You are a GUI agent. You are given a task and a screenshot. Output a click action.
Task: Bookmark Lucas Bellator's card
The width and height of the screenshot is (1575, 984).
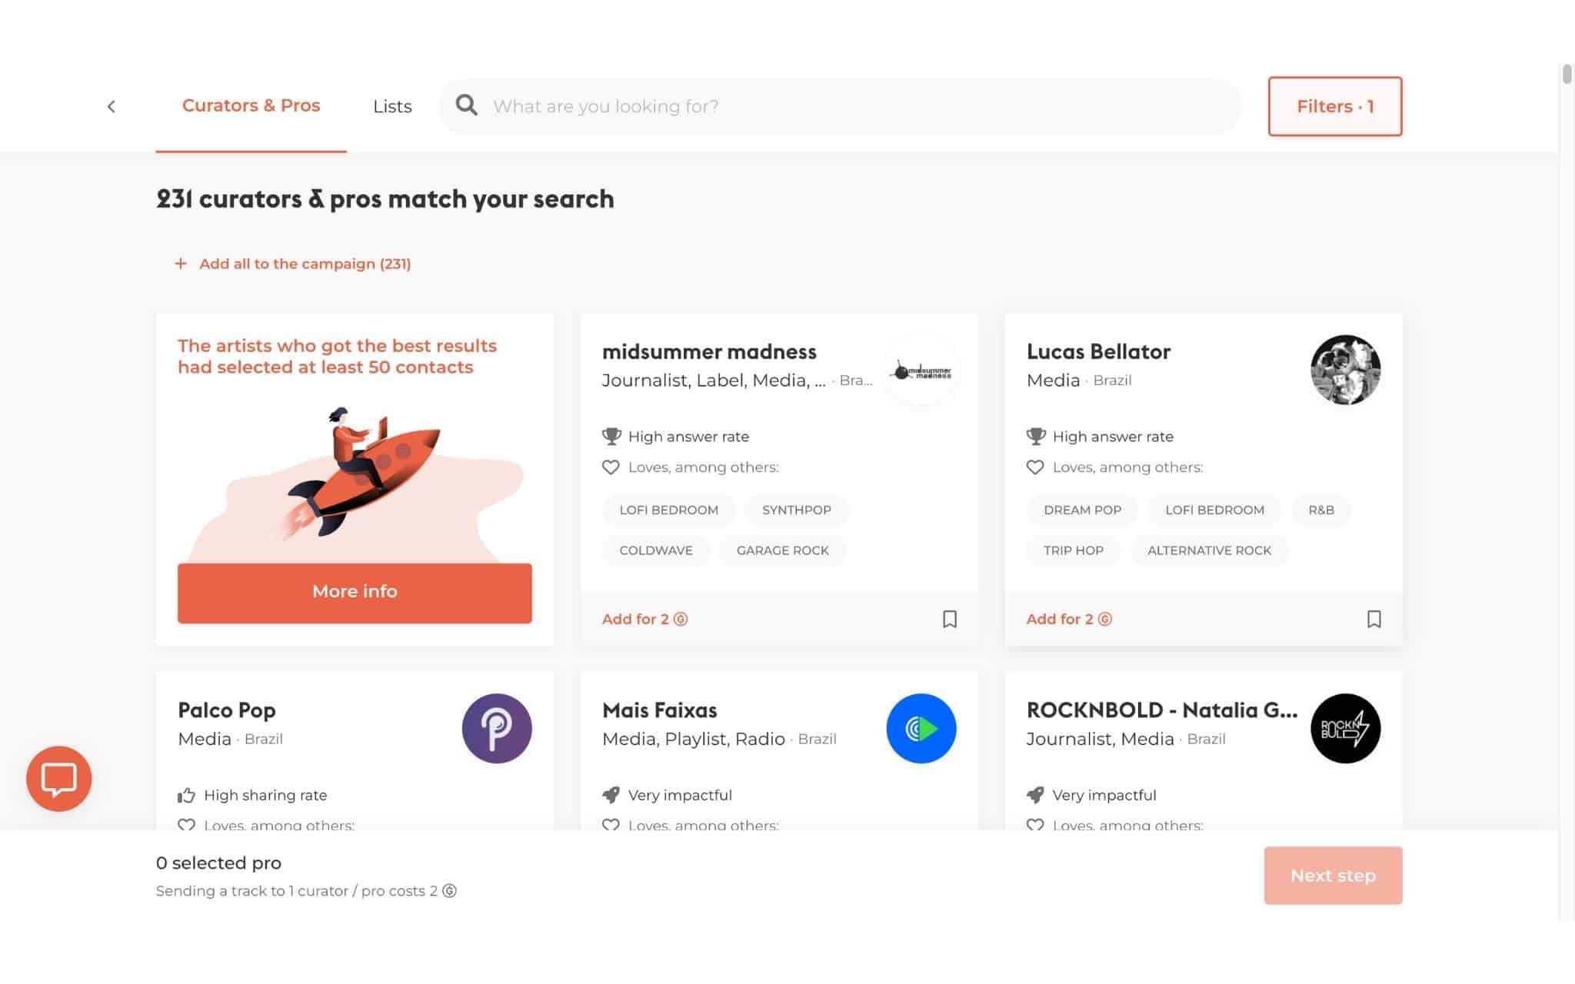pos(1374,619)
